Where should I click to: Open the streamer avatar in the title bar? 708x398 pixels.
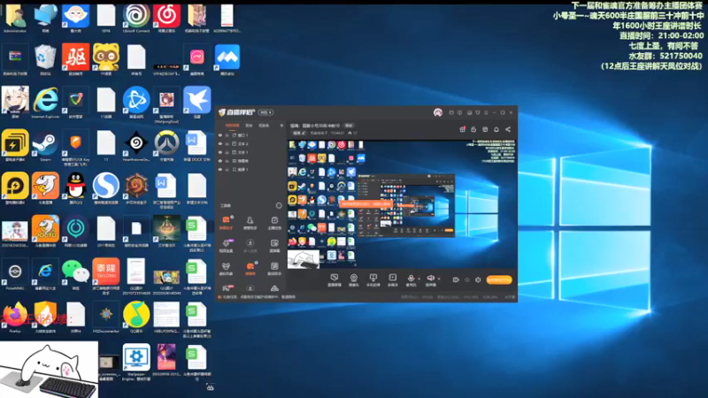pos(437,112)
